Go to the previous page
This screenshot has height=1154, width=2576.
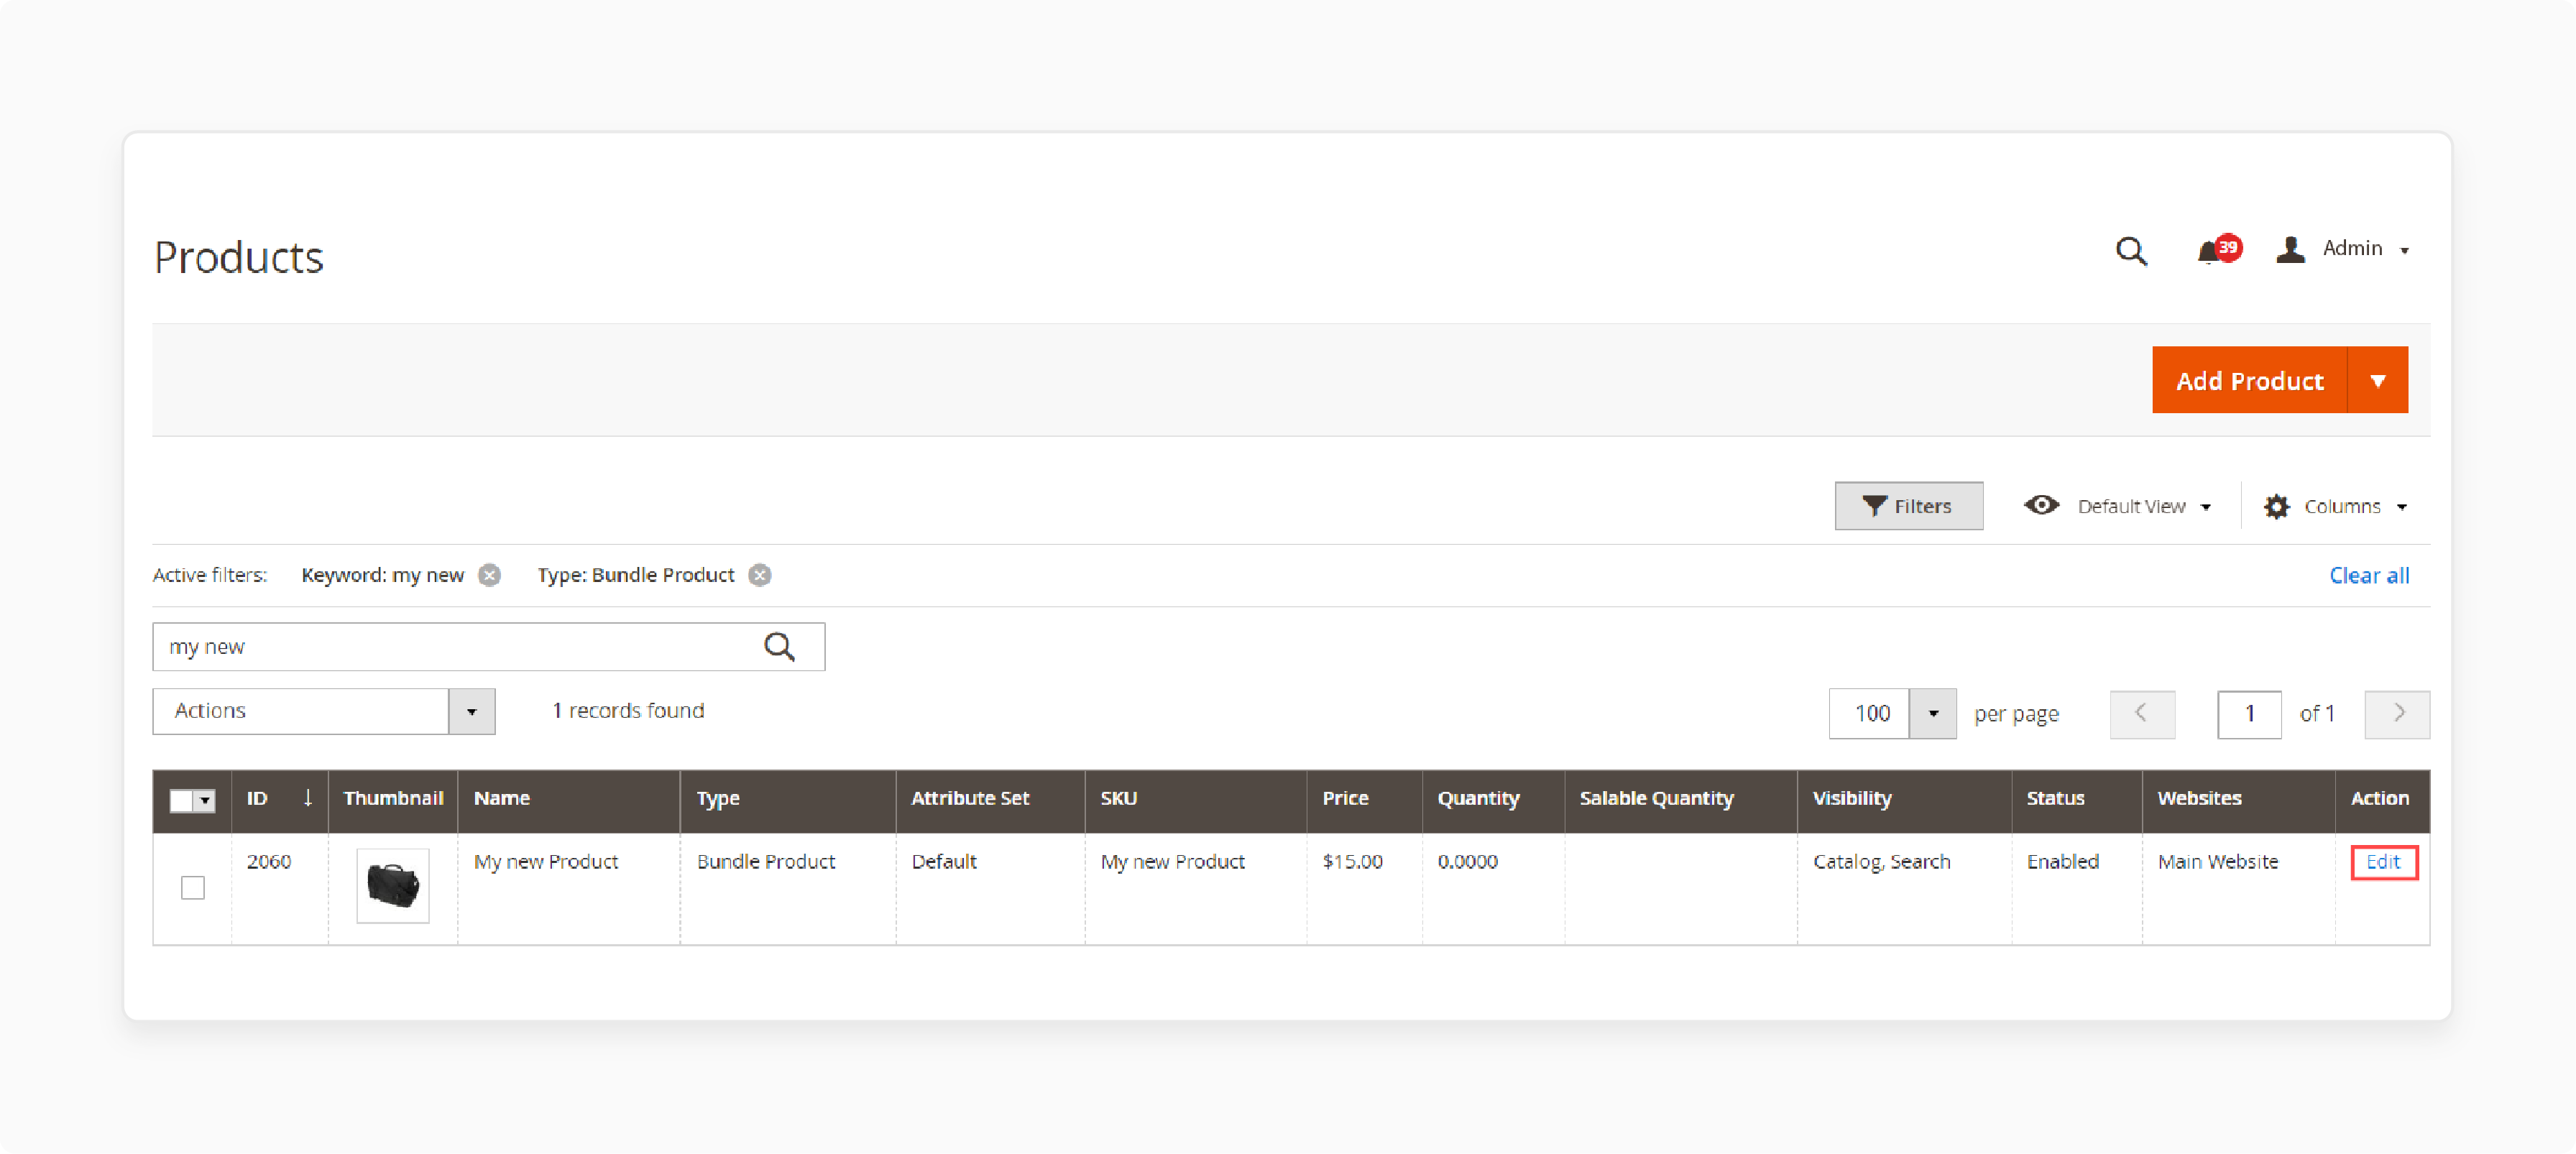pos(2142,714)
